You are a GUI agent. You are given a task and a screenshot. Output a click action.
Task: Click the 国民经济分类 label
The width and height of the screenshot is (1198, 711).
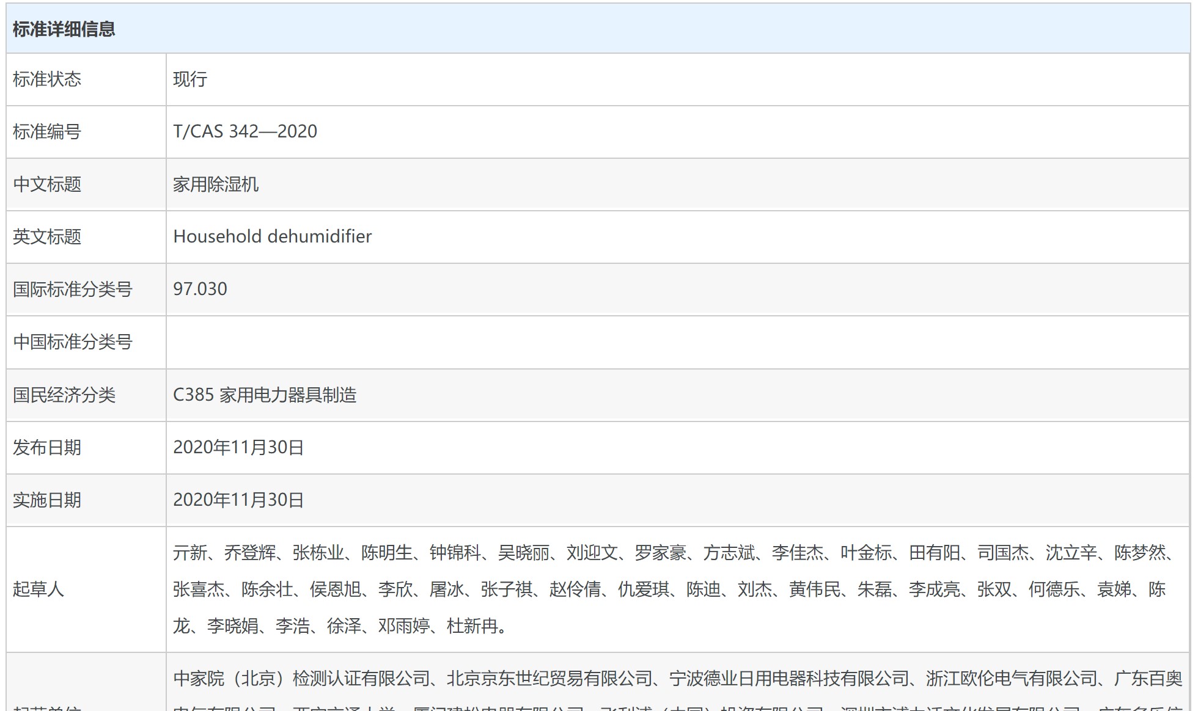(64, 395)
